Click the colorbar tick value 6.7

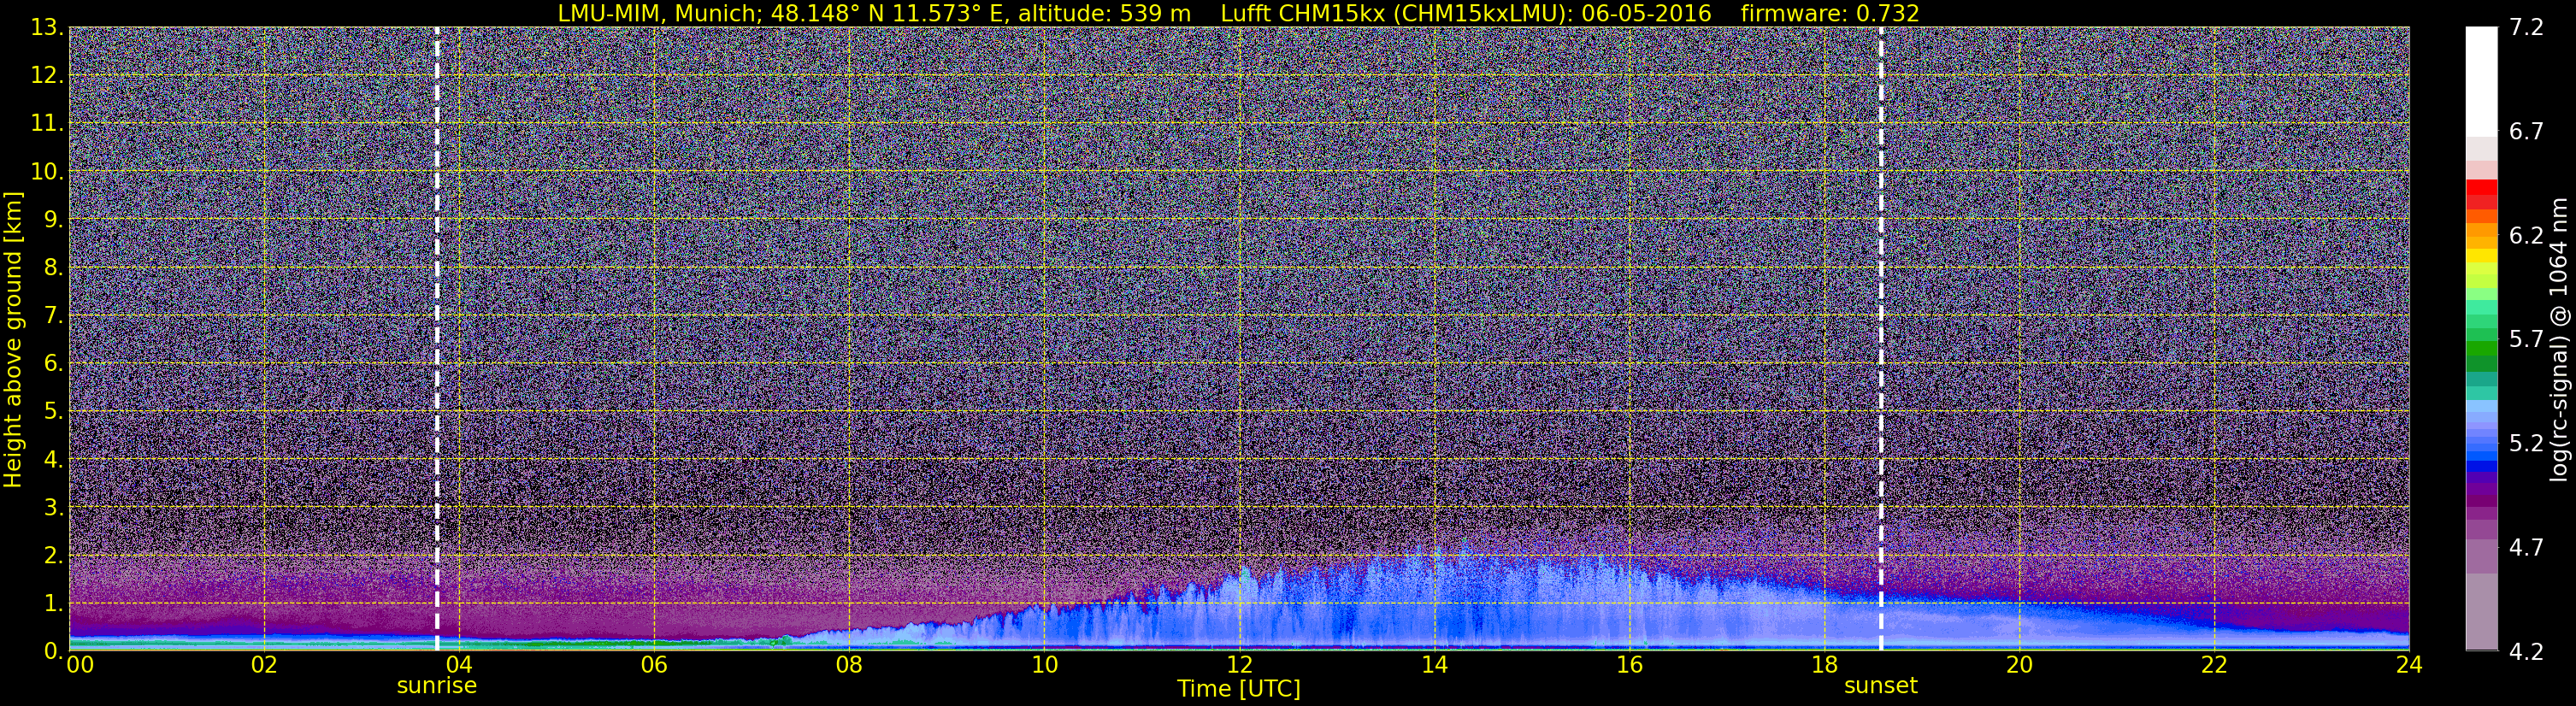click(x=2526, y=132)
